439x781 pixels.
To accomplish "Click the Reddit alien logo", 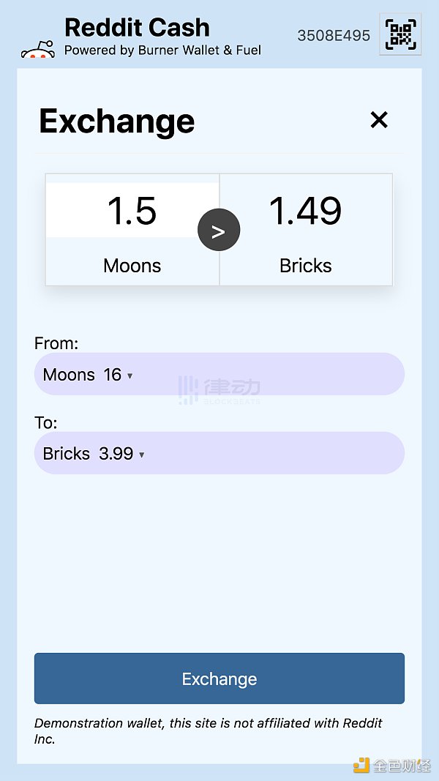I will (x=38, y=49).
